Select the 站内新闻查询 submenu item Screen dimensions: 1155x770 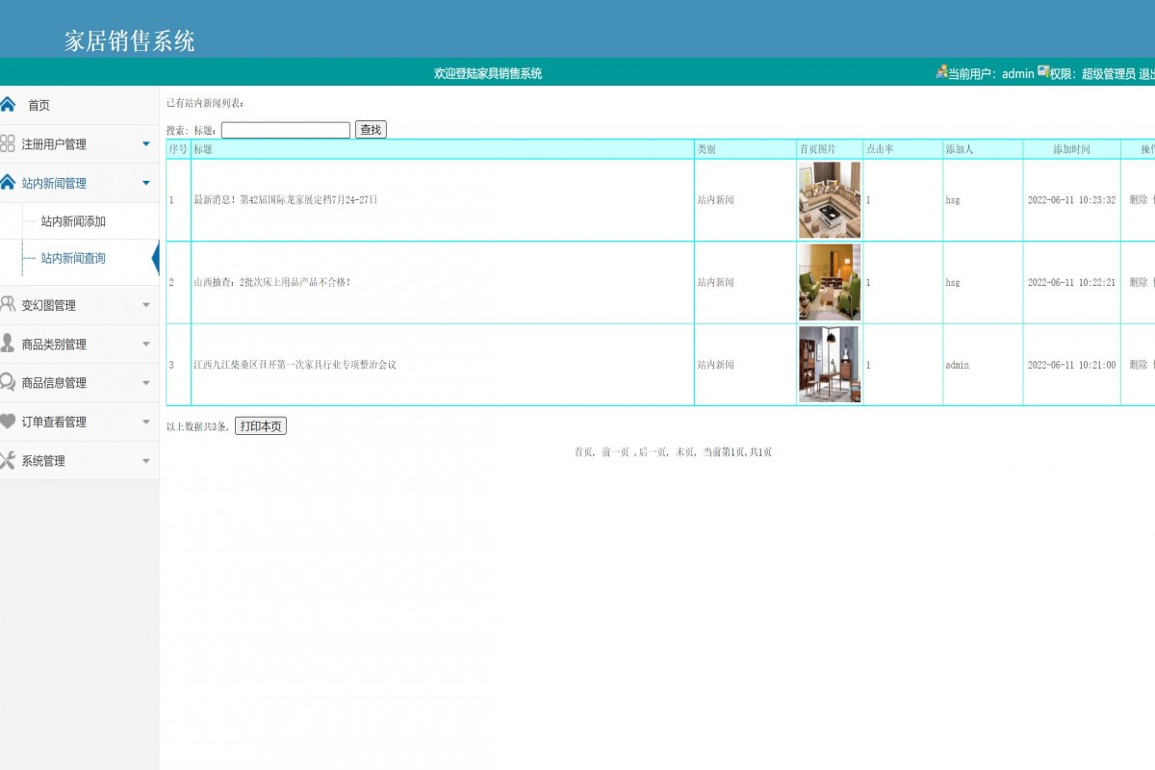pos(73,258)
